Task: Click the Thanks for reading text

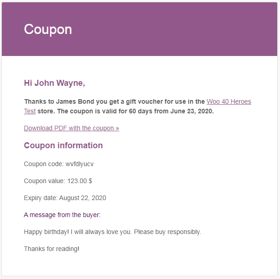Action: pos(51,249)
